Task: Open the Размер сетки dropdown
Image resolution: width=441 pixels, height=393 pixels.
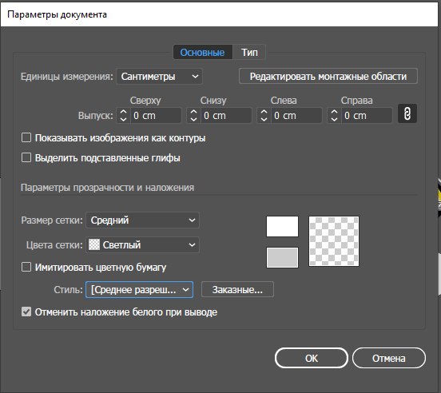Action: [x=142, y=220]
